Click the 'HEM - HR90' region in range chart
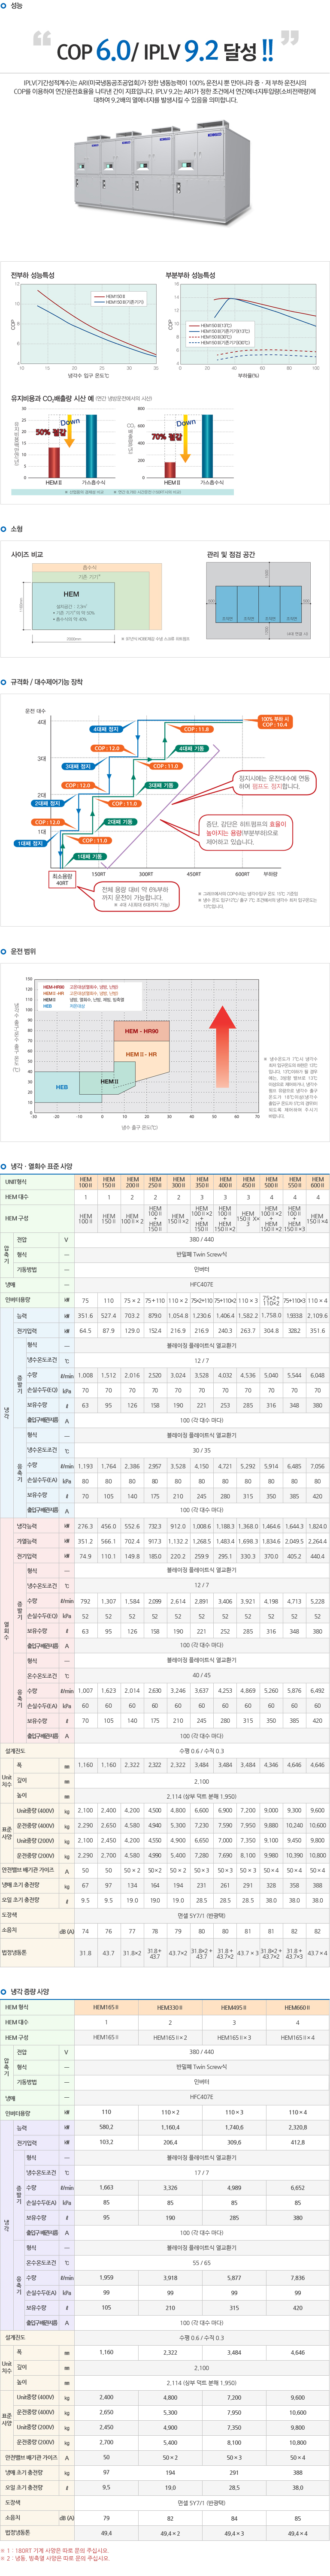Screen dimensions: 330x2576 pyautogui.click(x=141, y=1031)
